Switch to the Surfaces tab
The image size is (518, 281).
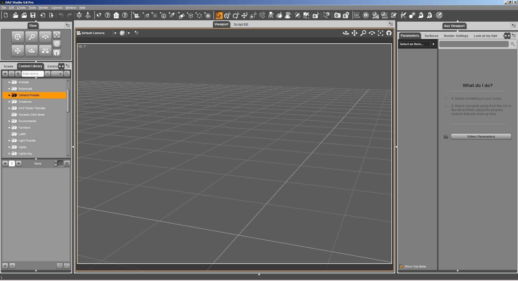[431, 36]
